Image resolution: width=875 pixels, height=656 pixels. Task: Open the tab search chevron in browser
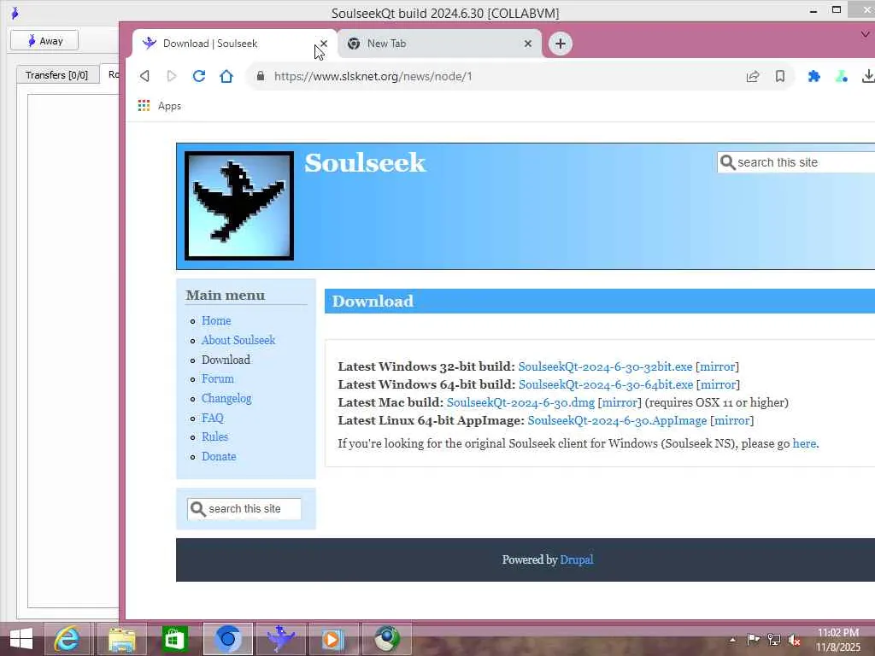(x=865, y=34)
